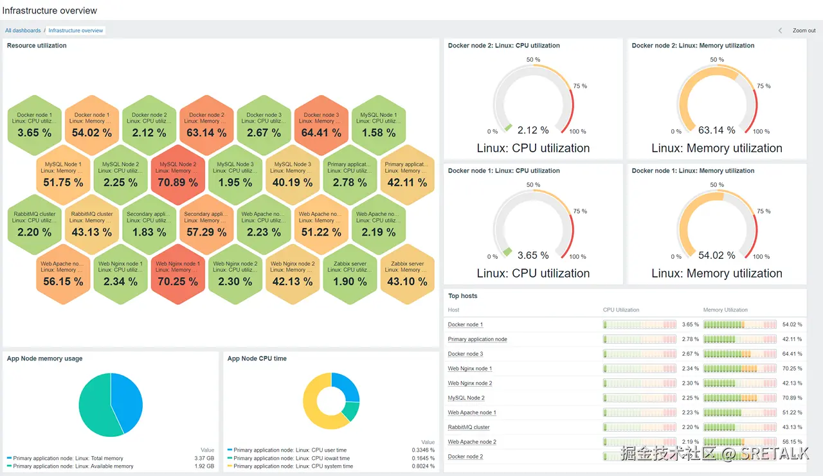Open the All dashboards breadcrumb link
The height and width of the screenshot is (476, 823).
(x=23, y=30)
